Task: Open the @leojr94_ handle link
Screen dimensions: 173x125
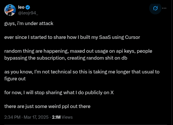Action: [x=28, y=13]
